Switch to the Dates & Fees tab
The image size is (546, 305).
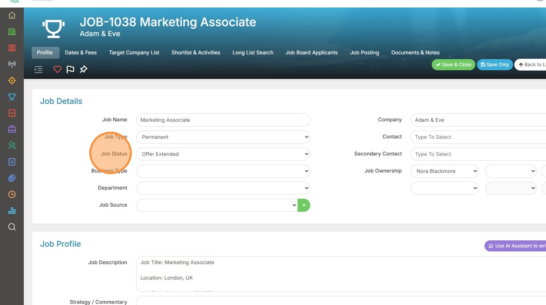[81, 52]
